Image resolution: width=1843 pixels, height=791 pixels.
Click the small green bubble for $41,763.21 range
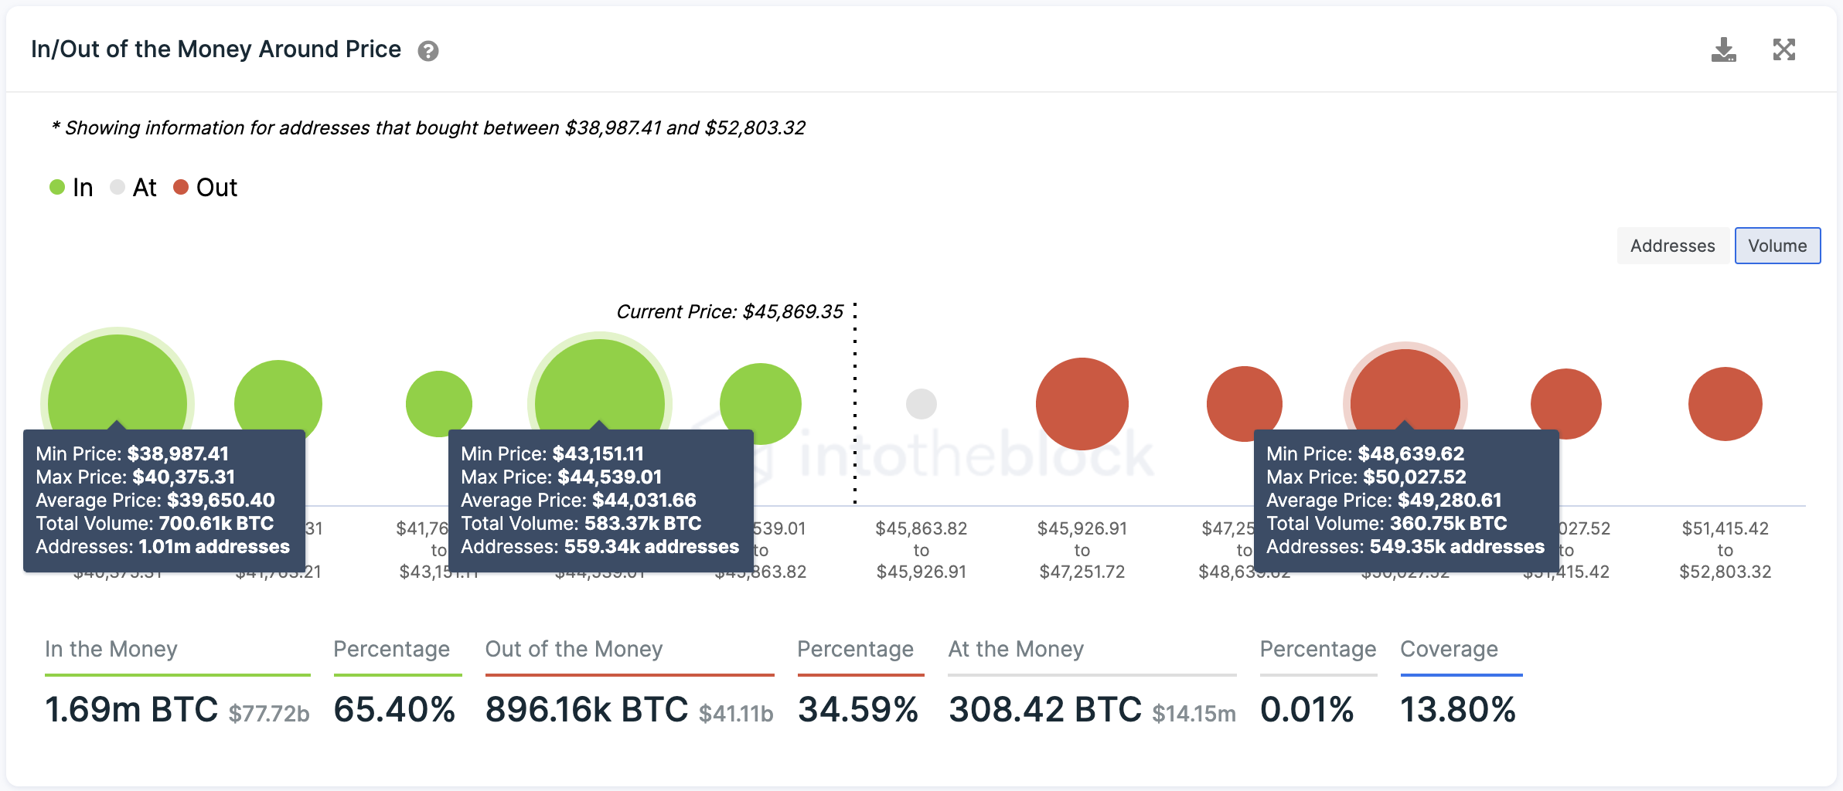(x=439, y=403)
